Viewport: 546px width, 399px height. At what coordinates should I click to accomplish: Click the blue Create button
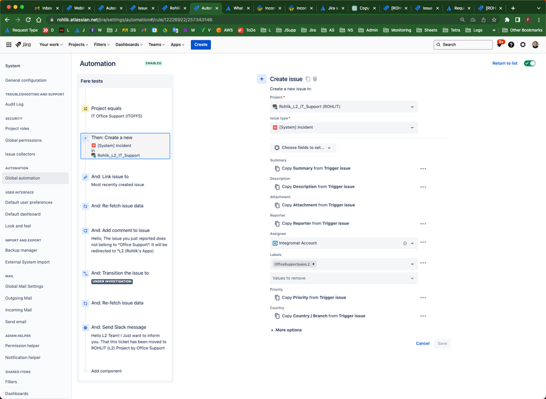pos(201,45)
